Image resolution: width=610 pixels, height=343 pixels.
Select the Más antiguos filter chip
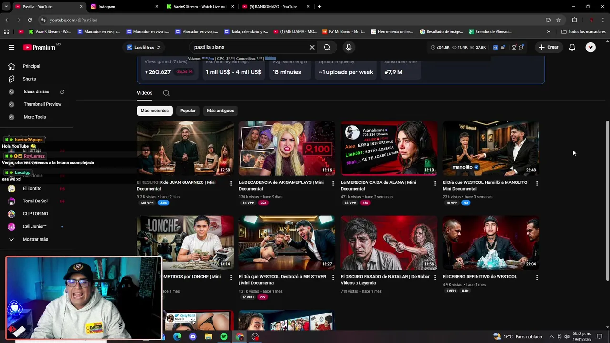click(x=220, y=111)
